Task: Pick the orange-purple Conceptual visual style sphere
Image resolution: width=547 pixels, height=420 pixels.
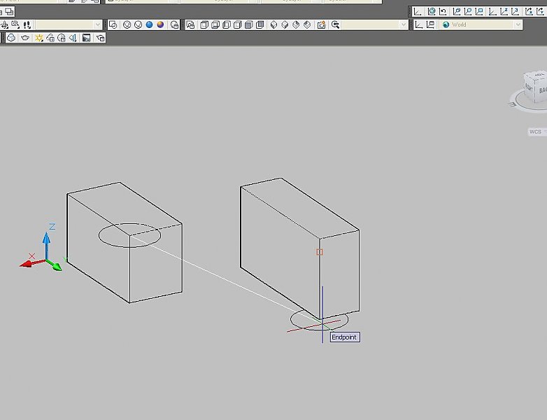Action: coord(160,24)
